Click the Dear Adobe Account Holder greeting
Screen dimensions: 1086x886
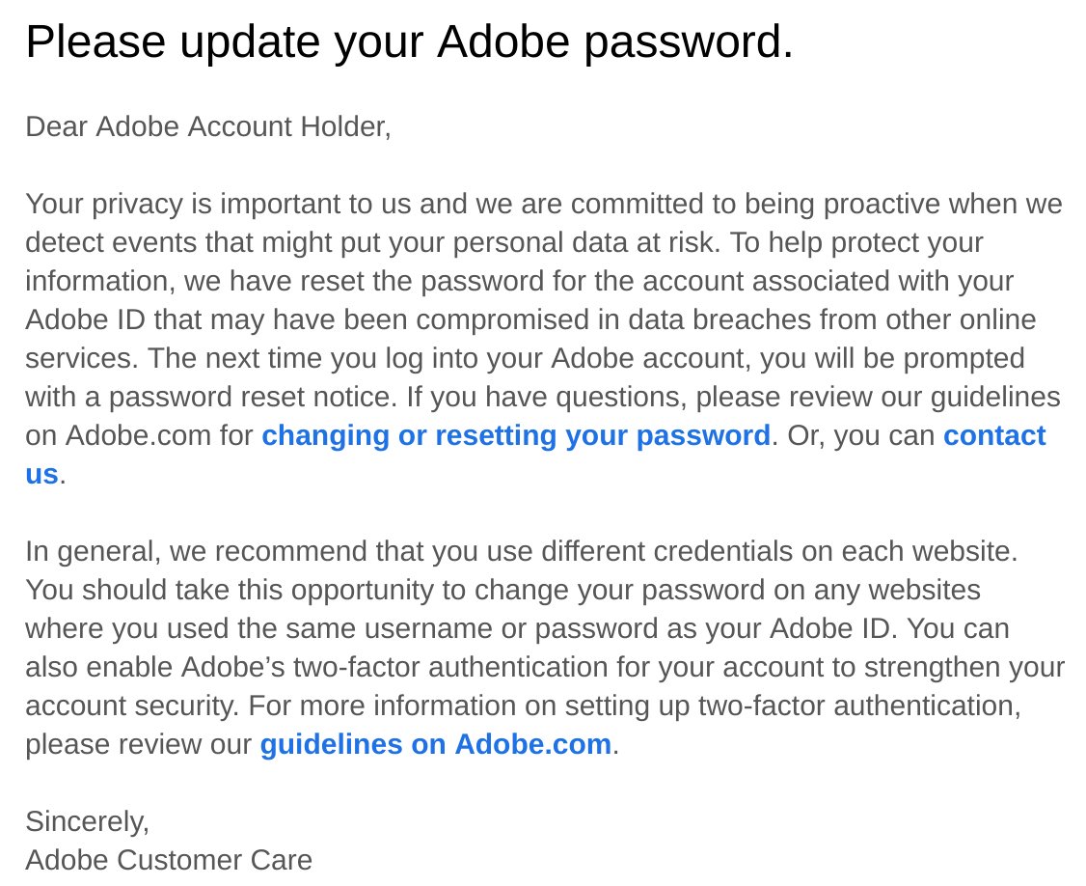point(208,126)
